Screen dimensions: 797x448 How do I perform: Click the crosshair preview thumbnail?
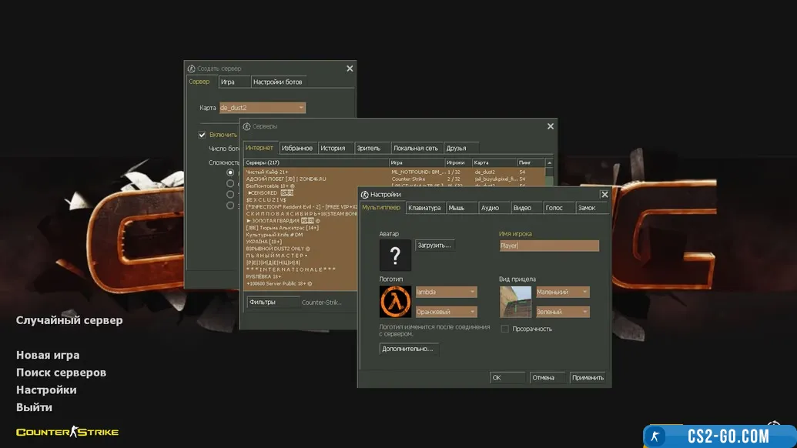515,302
